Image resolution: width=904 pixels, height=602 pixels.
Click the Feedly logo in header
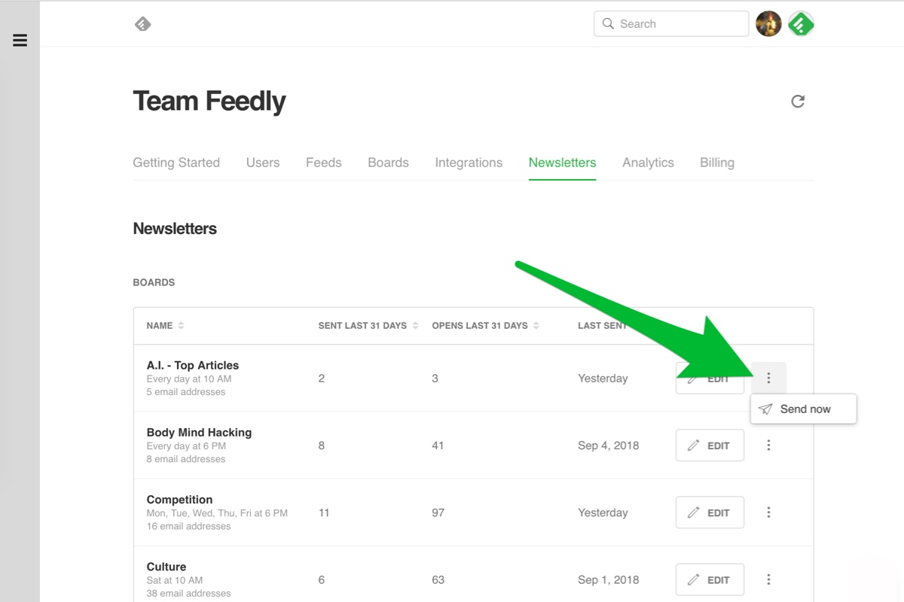pos(142,24)
